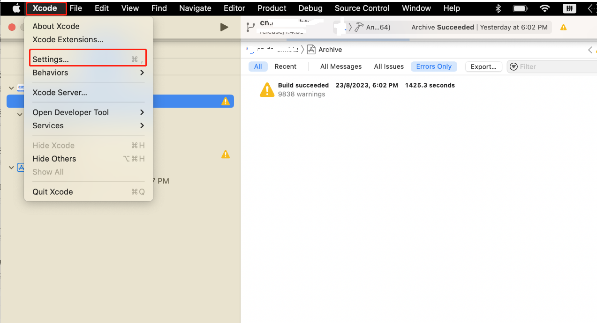597x323 pixels.
Task: Open the Product menu
Action: 272,8
